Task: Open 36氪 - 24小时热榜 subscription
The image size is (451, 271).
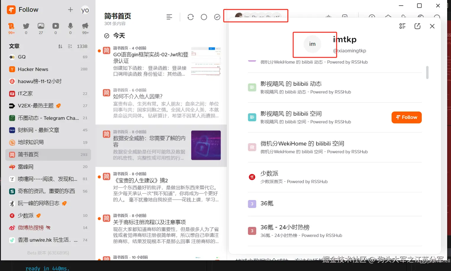Action: (335, 231)
